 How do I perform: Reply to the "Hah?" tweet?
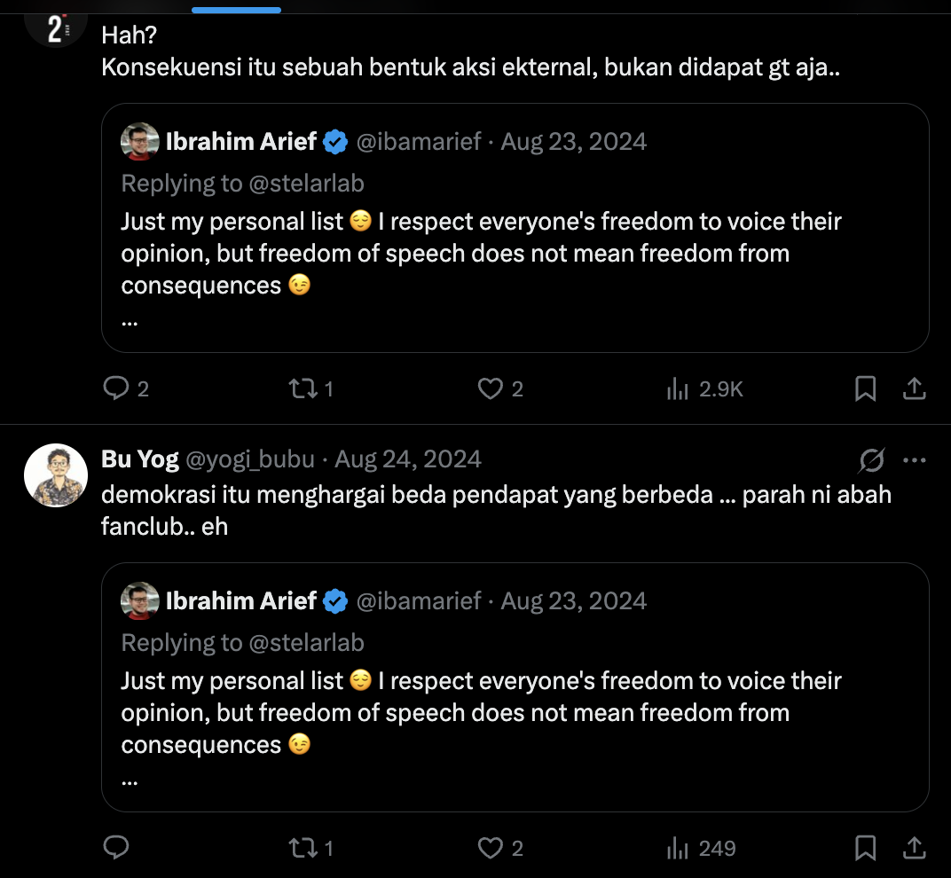click(x=116, y=388)
